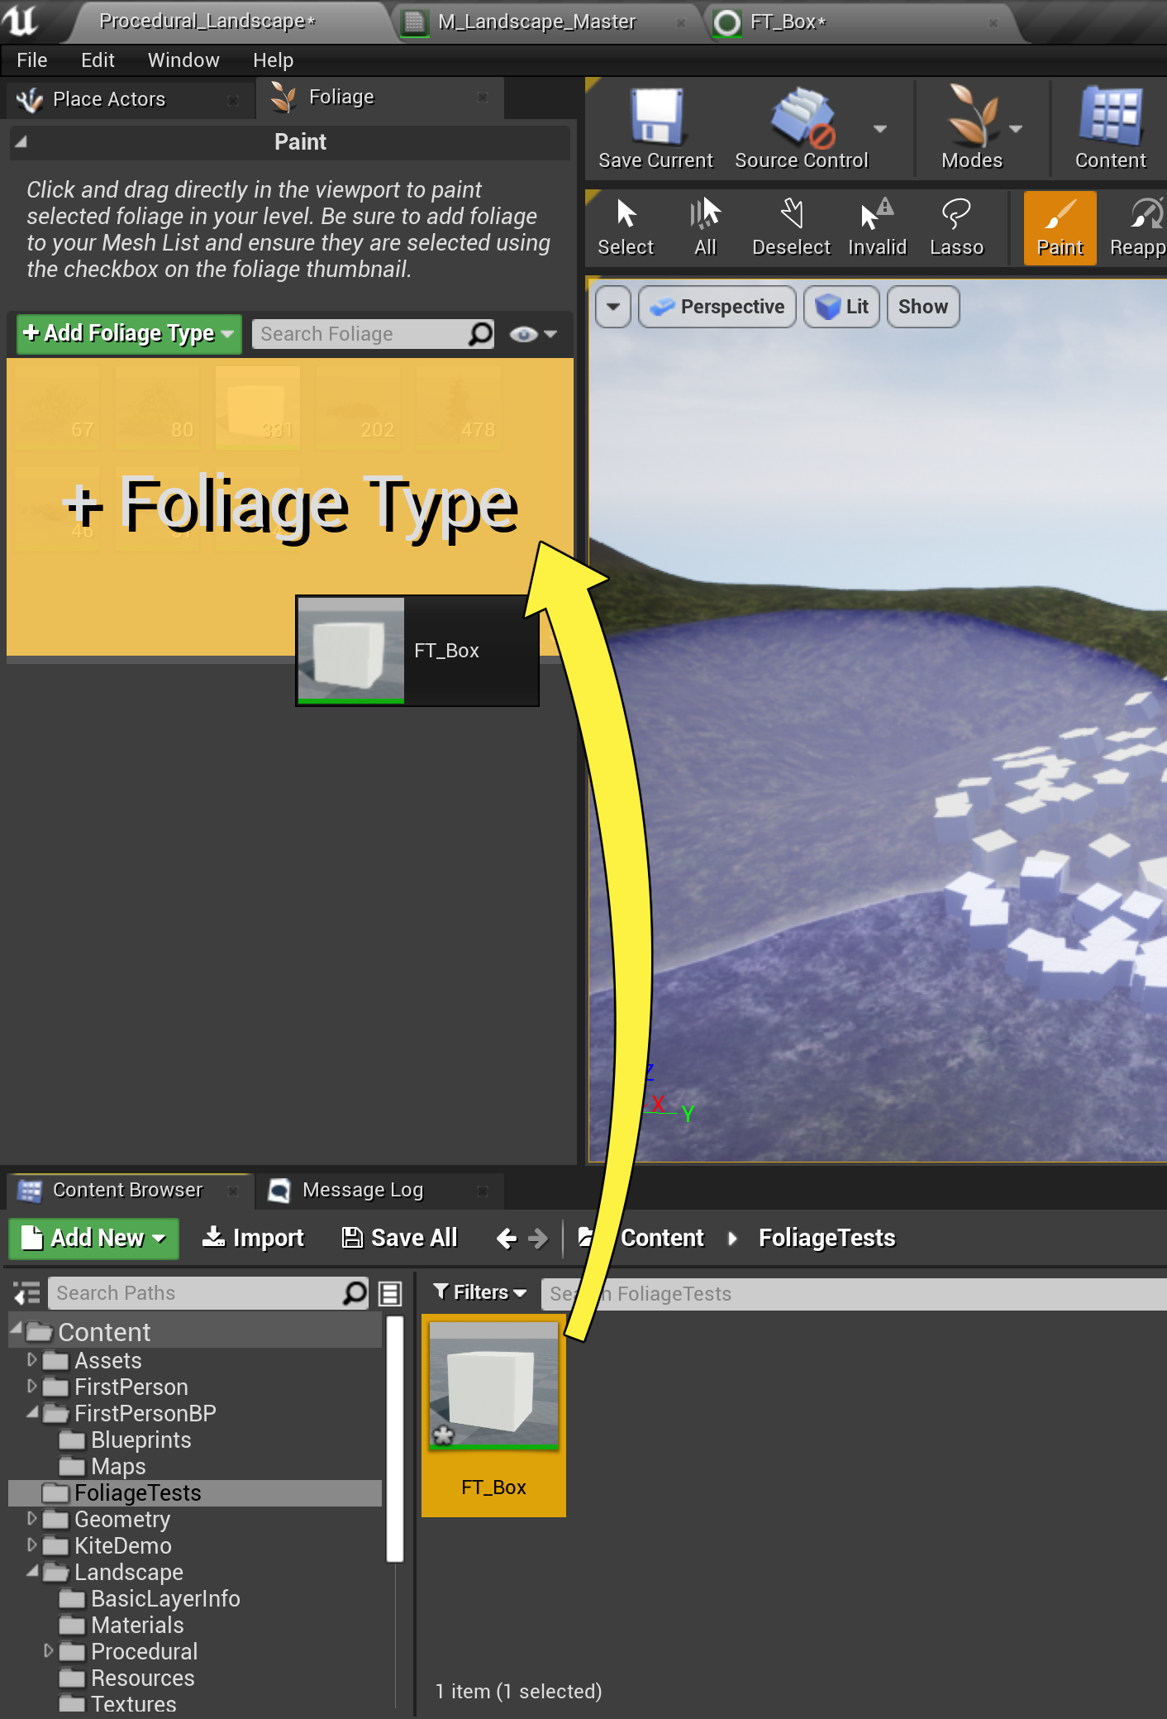Switch to the Message Log tab

pos(362,1190)
